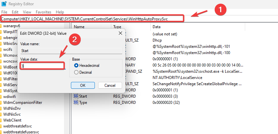The height and width of the screenshot is (134, 278).
Task: Click the 0x00000020 (32) data cell
Action: [x=166, y=102]
